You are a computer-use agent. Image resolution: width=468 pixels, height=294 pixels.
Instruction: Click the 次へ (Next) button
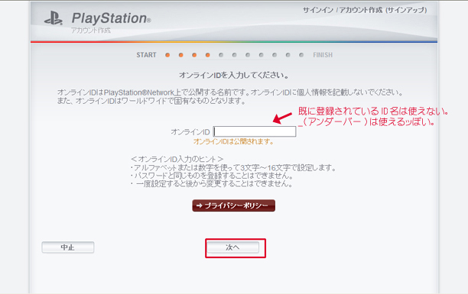[x=232, y=247]
